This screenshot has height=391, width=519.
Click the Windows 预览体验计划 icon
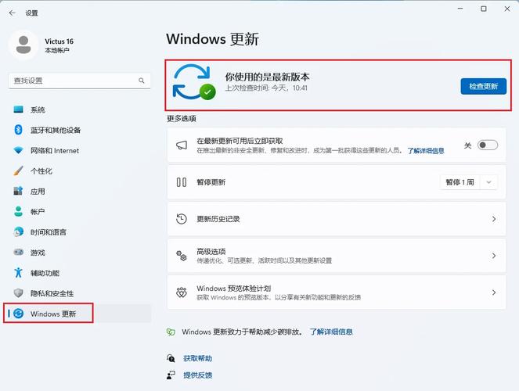pyautogui.click(x=182, y=292)
